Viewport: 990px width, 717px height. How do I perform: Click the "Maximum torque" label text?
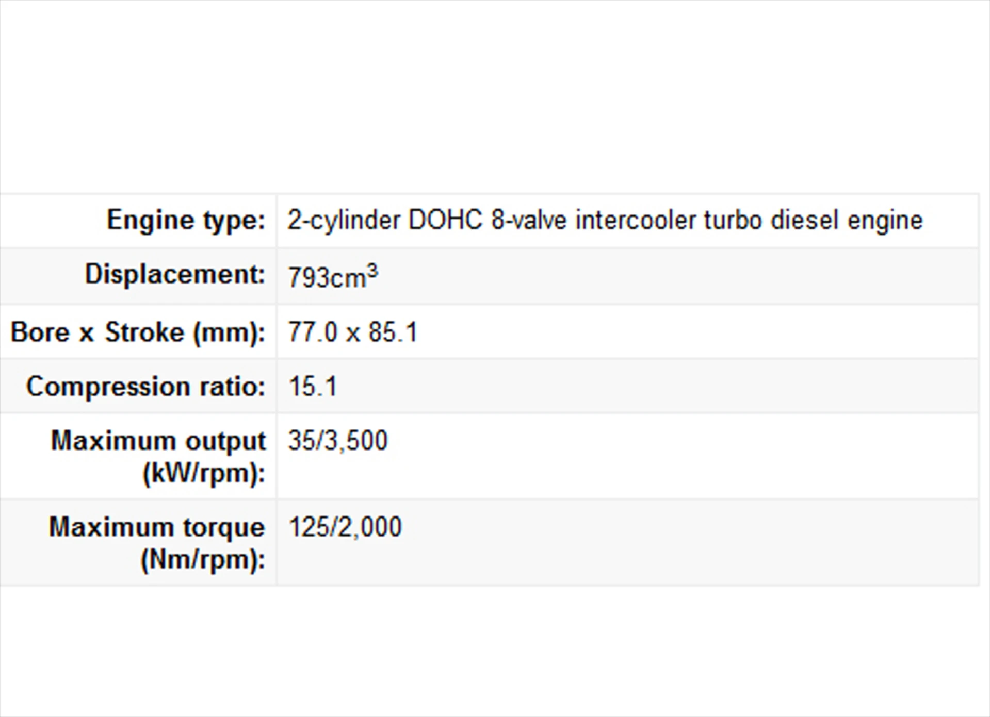157,527
